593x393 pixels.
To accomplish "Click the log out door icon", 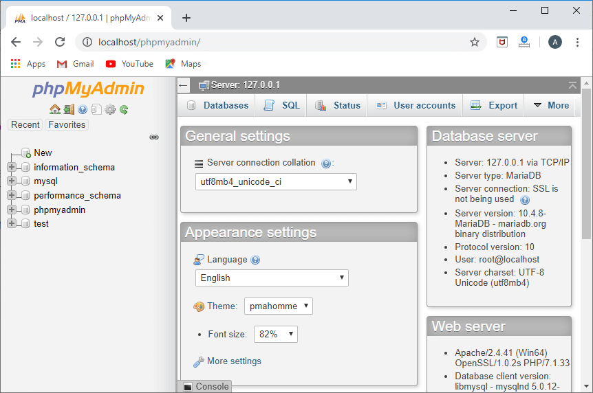I will (x=69, y=109).
